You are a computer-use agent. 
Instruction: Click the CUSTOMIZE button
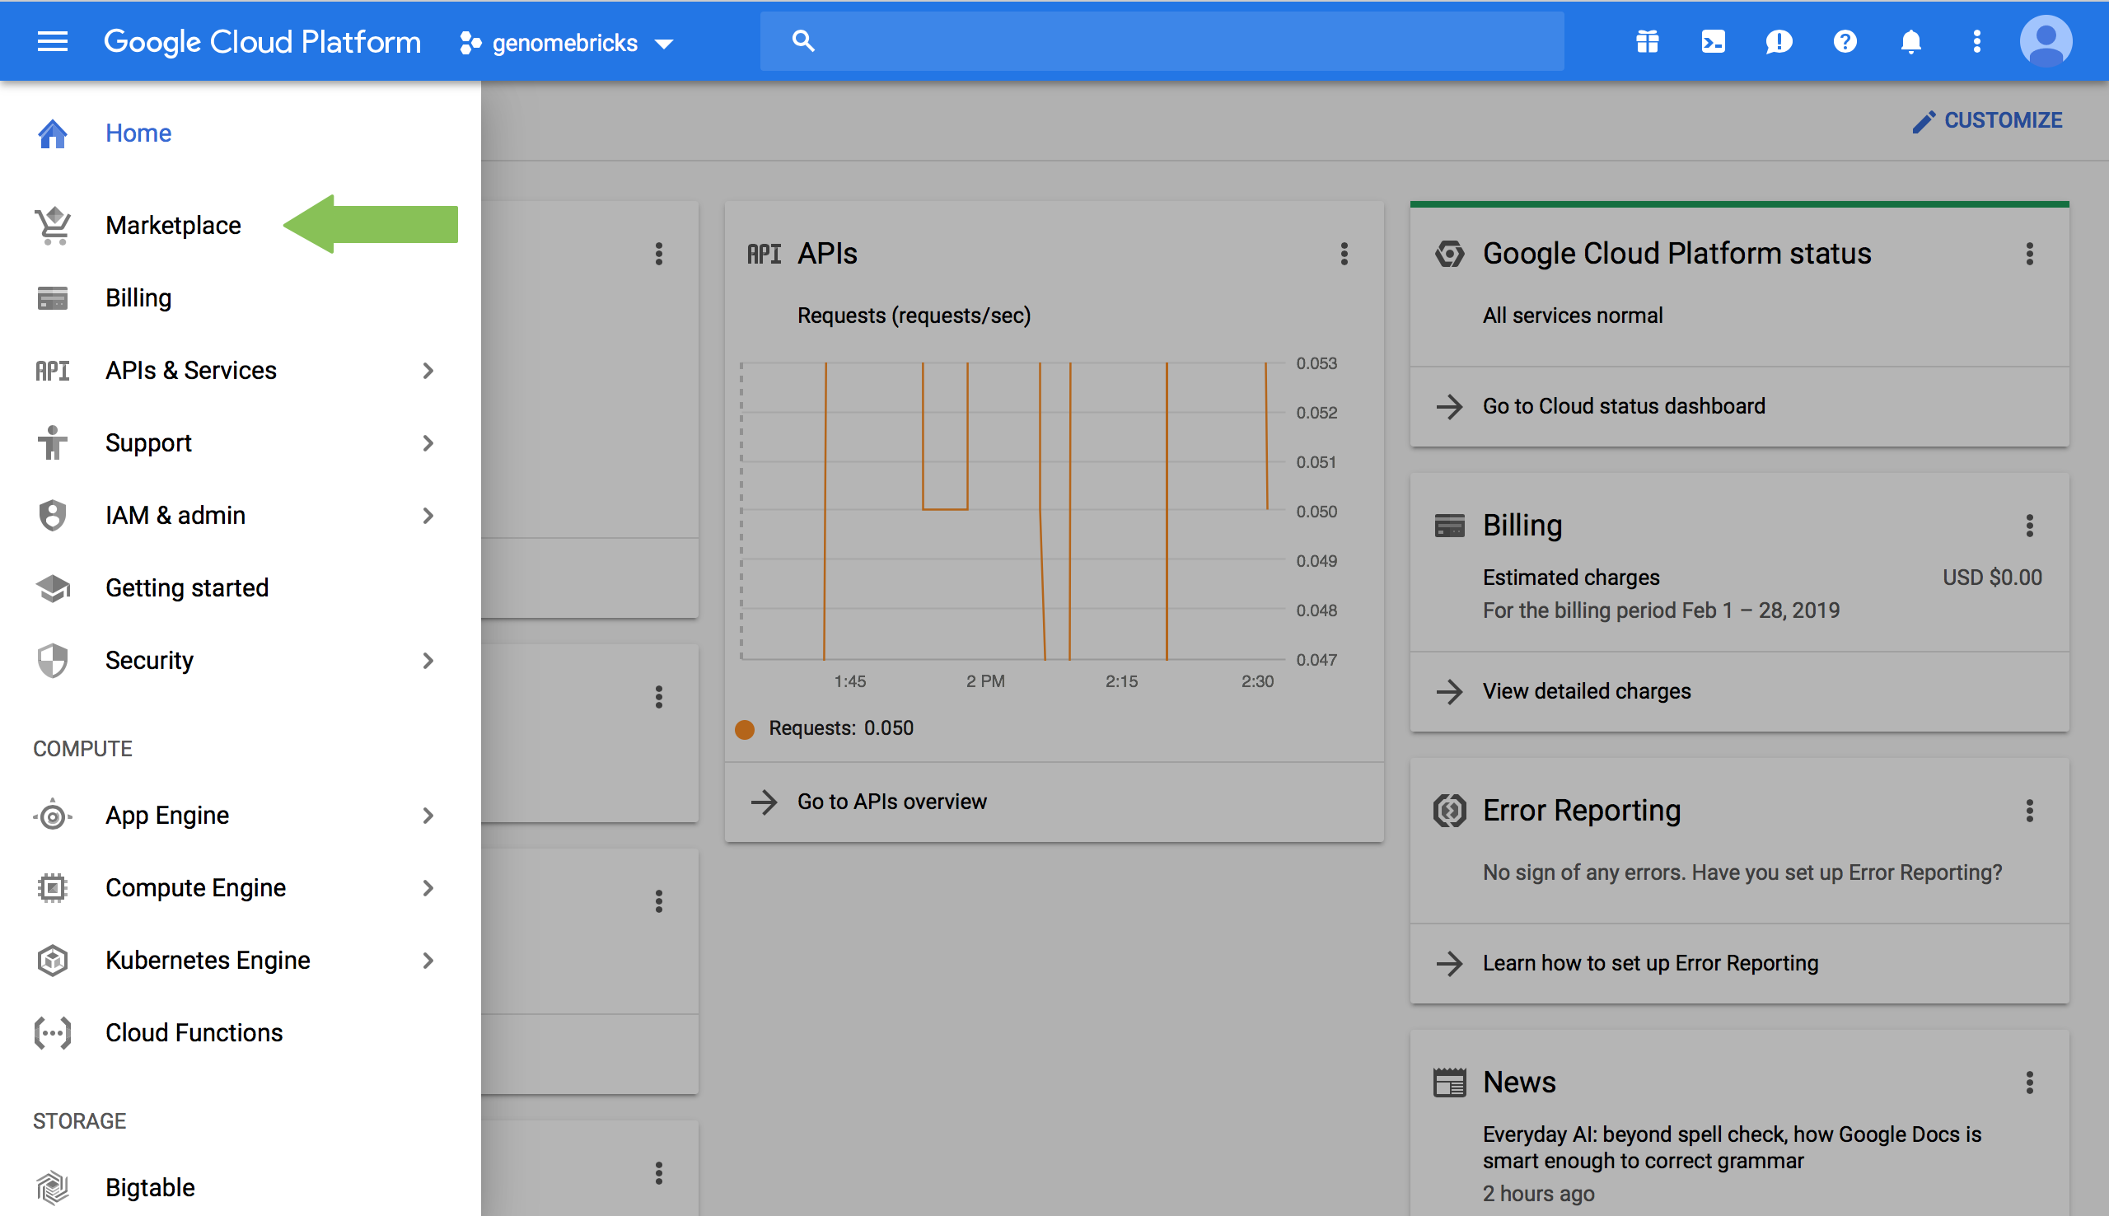1988,120
